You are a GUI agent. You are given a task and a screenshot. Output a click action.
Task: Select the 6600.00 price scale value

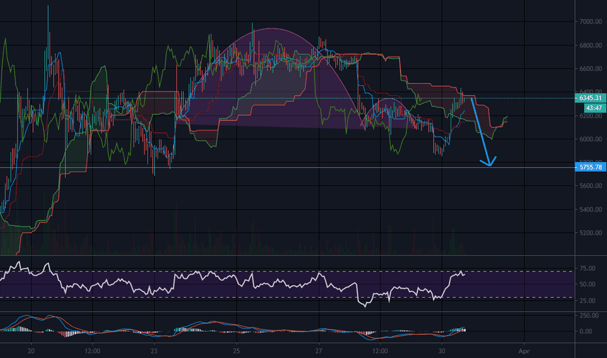pyautogui.click(x=590, y=69)
